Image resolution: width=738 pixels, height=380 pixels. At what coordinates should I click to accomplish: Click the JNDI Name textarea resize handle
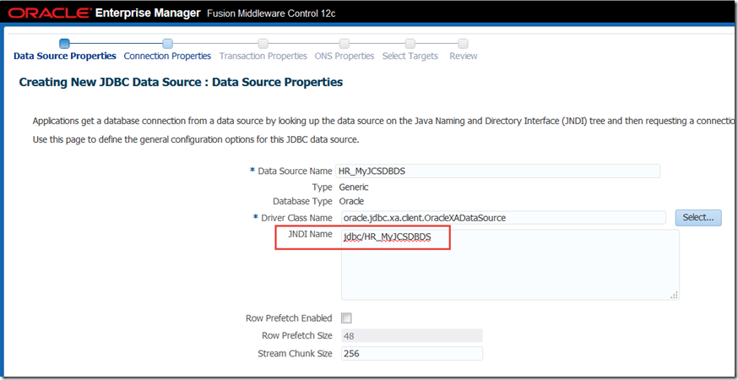[x=674, y=294]
